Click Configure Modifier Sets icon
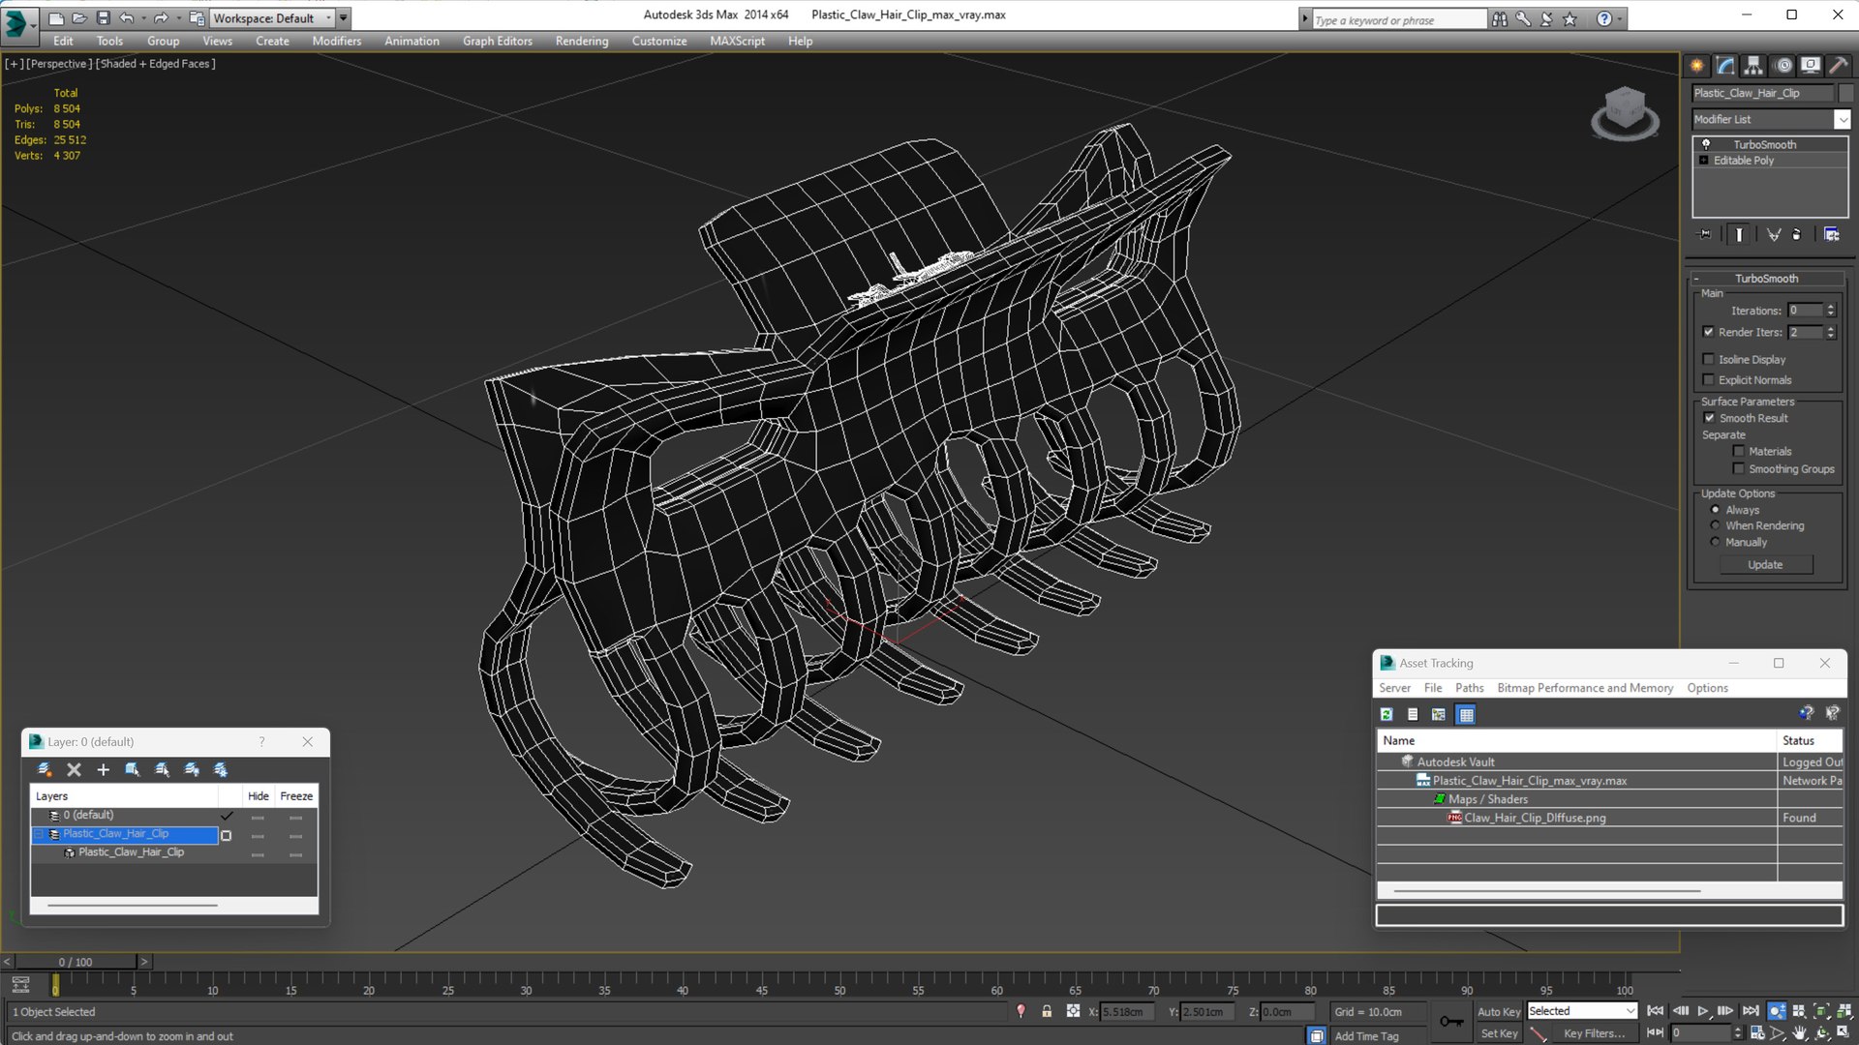Screen dimensions: 1859x1045 tap(1831, 234)
